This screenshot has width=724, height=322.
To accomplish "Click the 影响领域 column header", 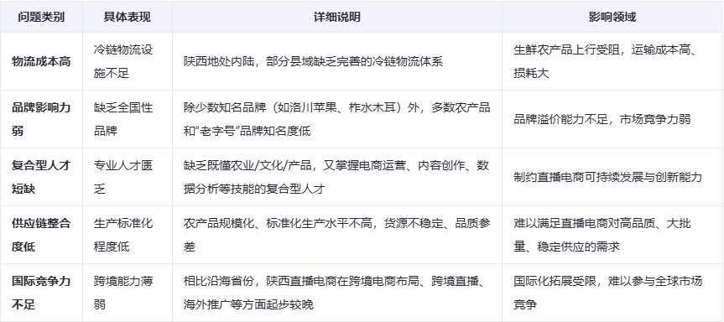I will 612,17.
